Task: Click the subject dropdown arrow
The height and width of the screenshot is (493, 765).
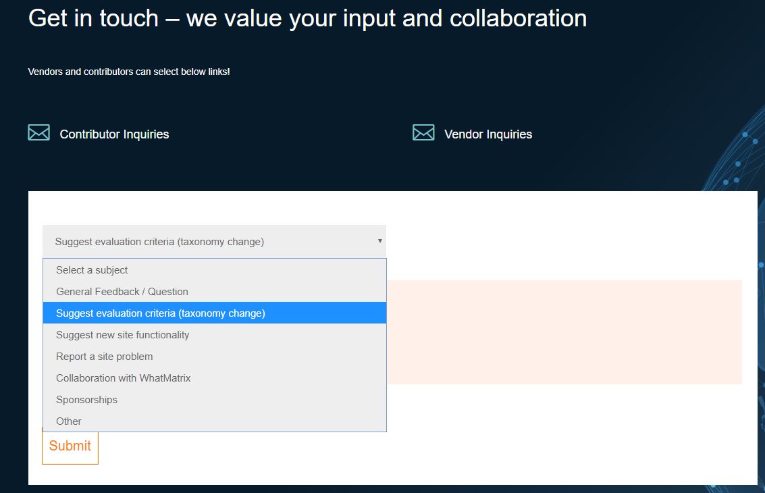Action: coord(379,241)
